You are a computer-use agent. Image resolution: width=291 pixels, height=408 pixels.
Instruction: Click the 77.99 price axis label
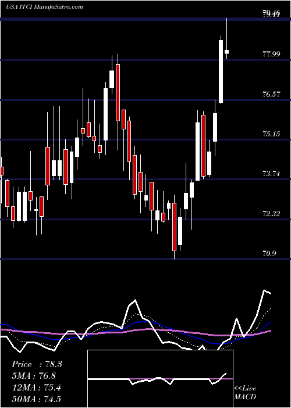[272, 54]
